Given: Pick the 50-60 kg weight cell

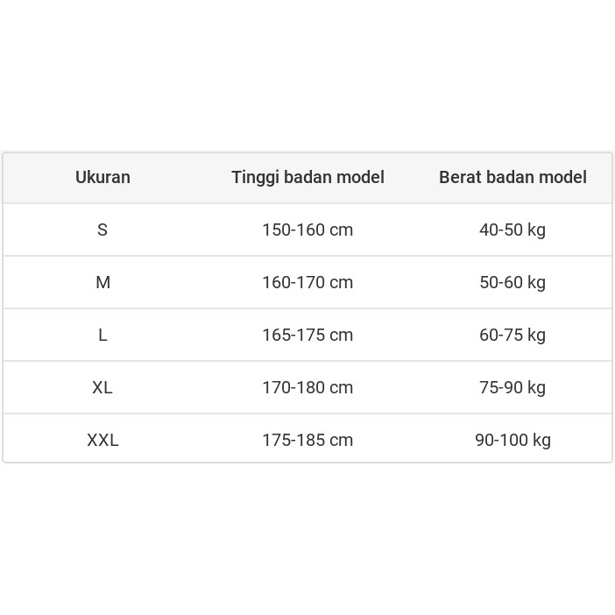Looking at the screenshot, I should click(512, 282).
